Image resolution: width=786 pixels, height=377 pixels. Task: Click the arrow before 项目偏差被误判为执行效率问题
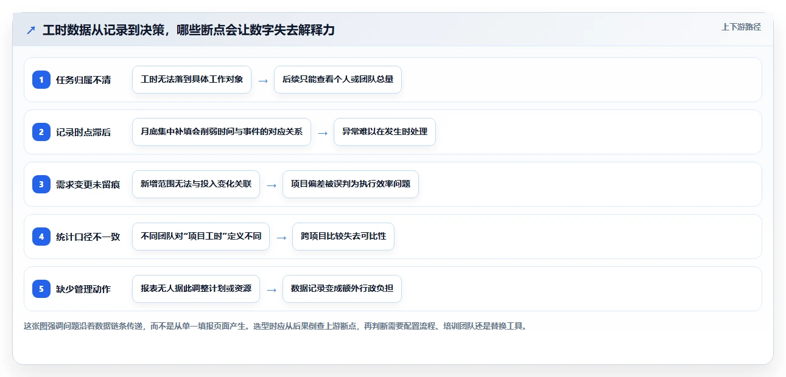coord(272,185)
